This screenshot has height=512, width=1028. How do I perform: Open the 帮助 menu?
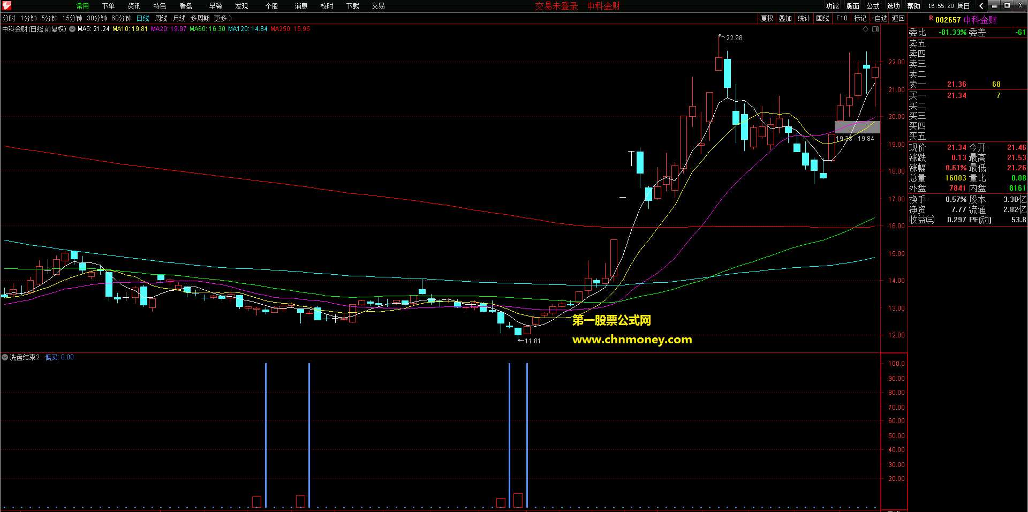click(x=913, y=6)
